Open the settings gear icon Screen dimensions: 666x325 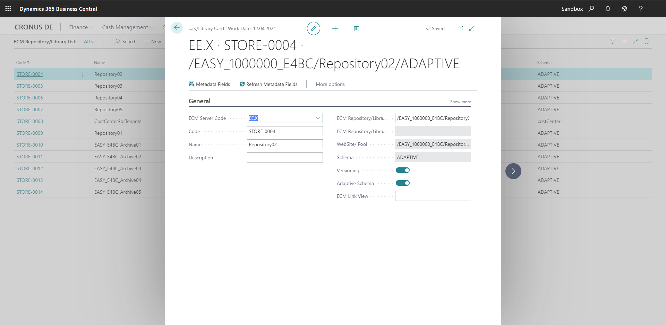pos(624,9)
